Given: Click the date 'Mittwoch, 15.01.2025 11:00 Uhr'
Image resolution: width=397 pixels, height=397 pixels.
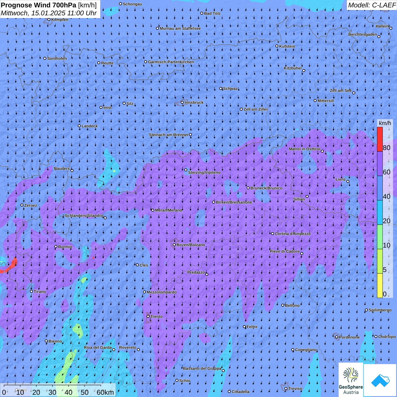Looking at the screenshot, I should coord(49,13).
